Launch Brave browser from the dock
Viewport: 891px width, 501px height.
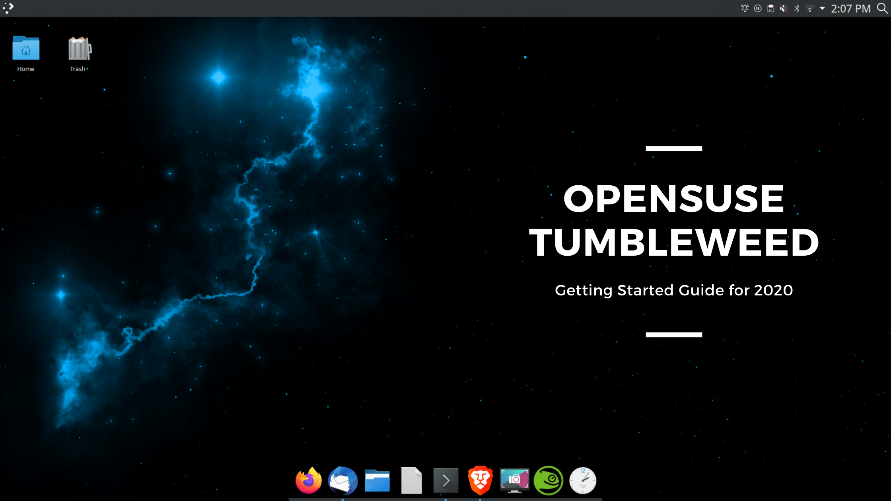tap(480, 480)
